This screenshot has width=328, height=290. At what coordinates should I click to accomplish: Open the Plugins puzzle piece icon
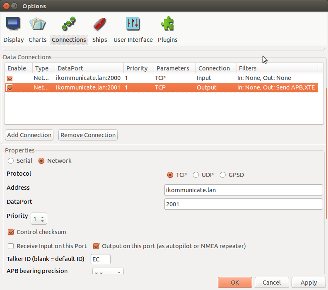(x=167, y=24)
